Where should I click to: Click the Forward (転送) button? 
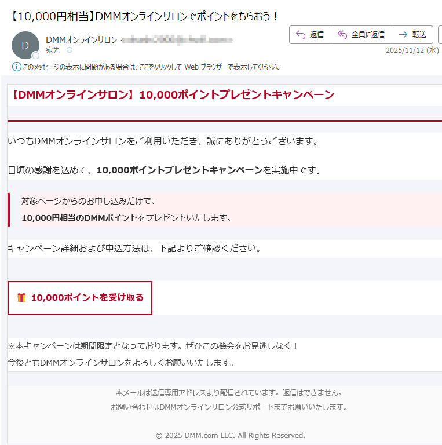click(x=412, y=35)
